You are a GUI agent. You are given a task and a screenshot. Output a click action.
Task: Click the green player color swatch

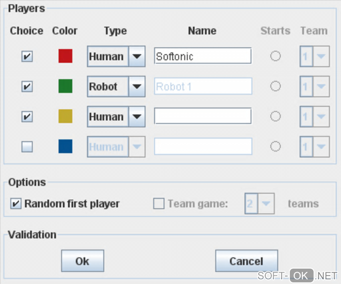(65, 86)
